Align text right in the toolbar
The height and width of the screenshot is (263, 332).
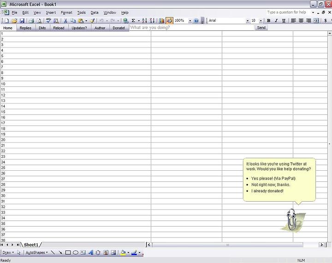(308, 21)
